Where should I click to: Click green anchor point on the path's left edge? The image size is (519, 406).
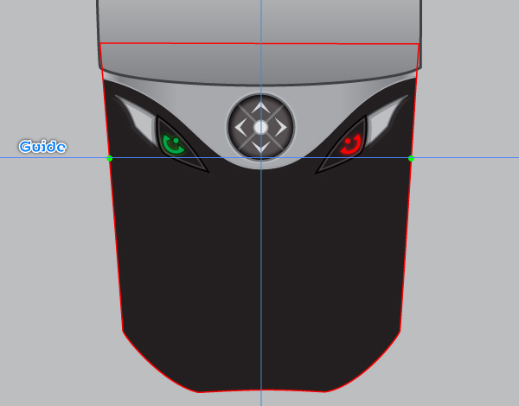pyautogui.click(x=110, y=159)
